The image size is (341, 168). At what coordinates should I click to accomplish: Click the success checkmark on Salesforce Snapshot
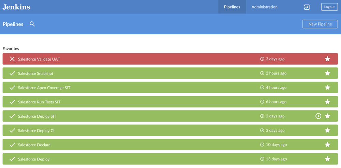(x=12, y=73)
